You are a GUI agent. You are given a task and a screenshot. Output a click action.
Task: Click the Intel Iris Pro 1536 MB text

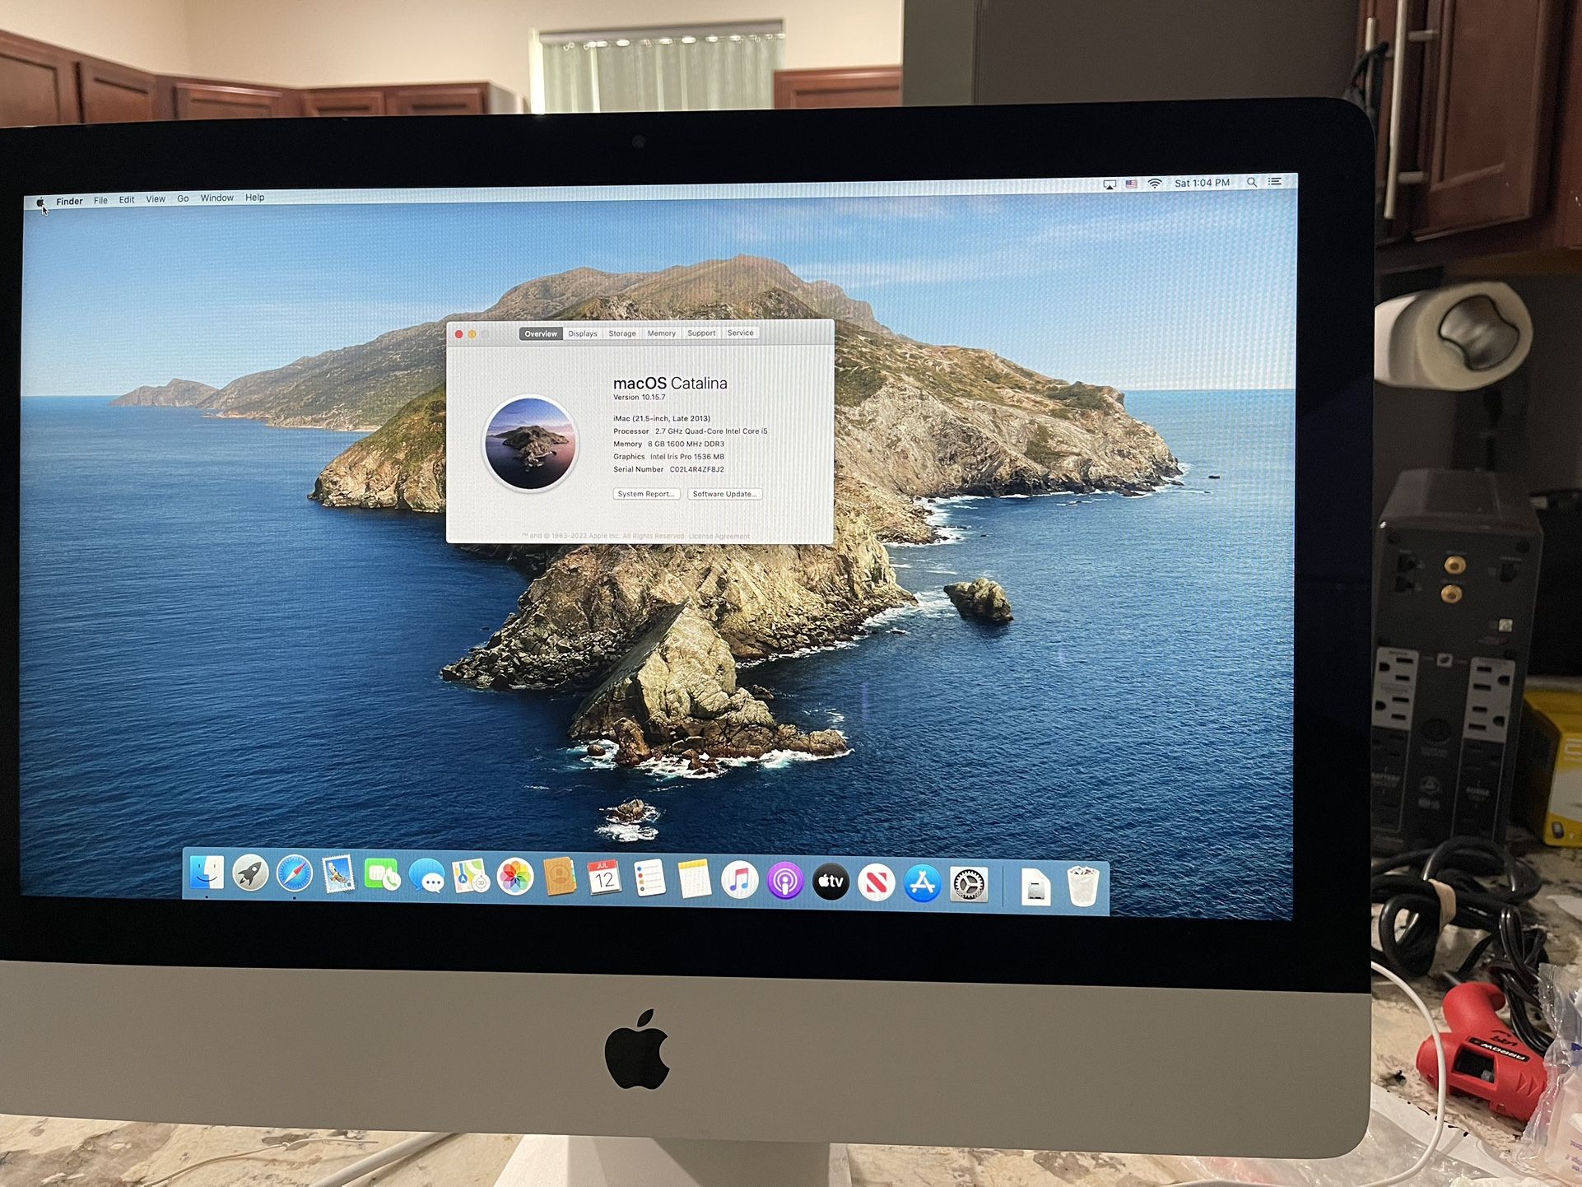[x=687, y=457]
